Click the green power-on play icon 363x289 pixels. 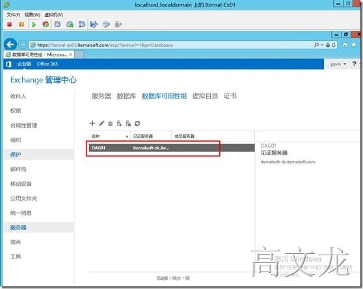point(34,24)
